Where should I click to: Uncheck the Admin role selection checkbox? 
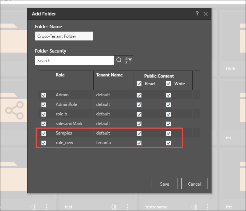click(x=44, y=95)
